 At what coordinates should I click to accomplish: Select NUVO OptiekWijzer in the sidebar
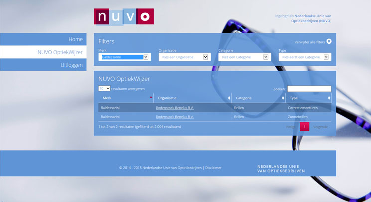click(x=43, y=52)
